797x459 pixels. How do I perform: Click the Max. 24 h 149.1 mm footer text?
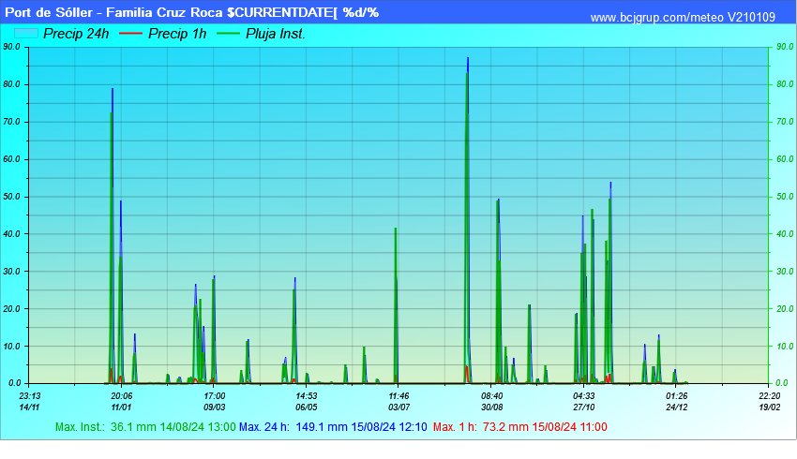pyautogui.click(x=333, y=427)
